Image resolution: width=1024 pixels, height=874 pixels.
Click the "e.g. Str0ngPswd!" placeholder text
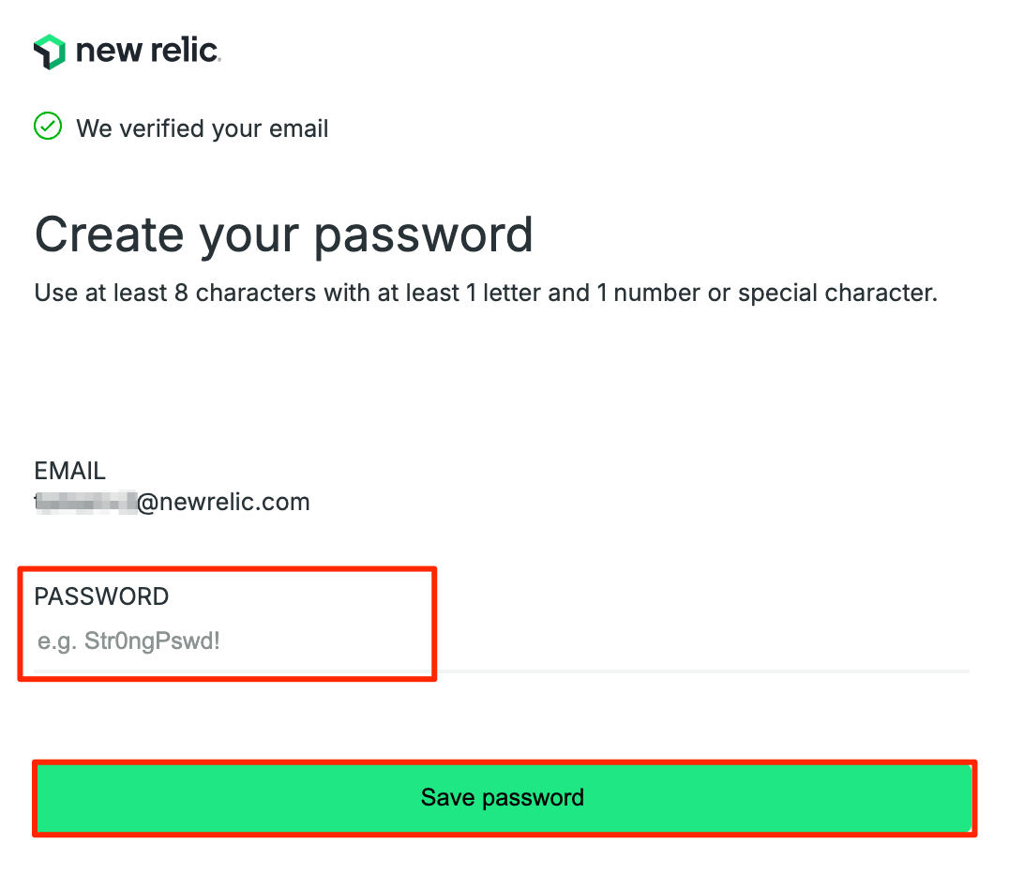coord(128,641)
